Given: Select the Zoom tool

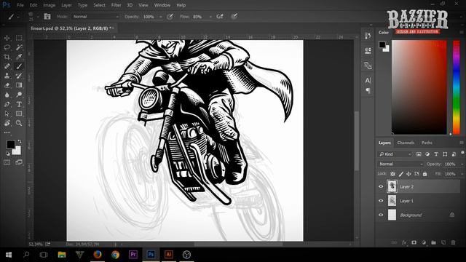Looking at the screenshot, I should click(19, 123).
